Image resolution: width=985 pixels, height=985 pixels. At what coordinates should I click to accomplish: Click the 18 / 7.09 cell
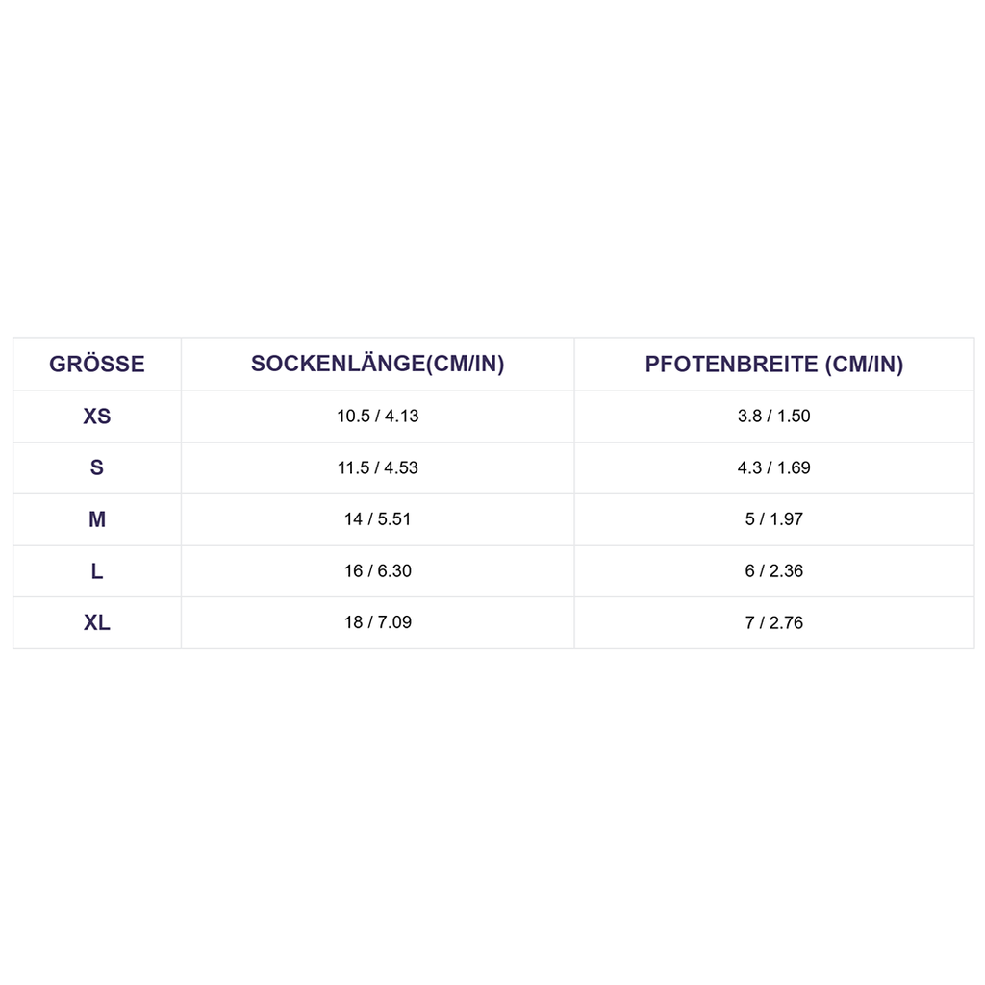click(x=378, y=622)
